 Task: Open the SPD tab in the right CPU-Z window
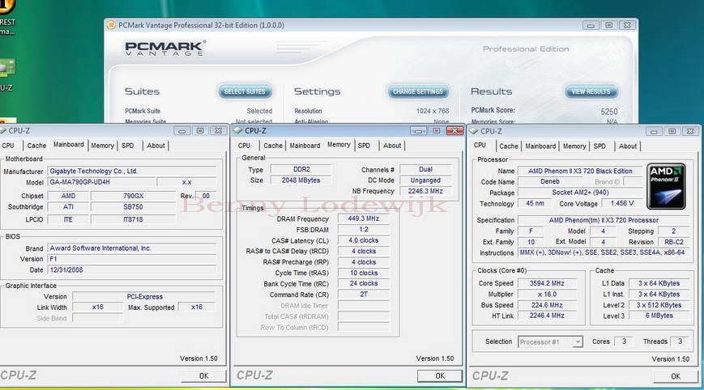[x=599, y=146]
